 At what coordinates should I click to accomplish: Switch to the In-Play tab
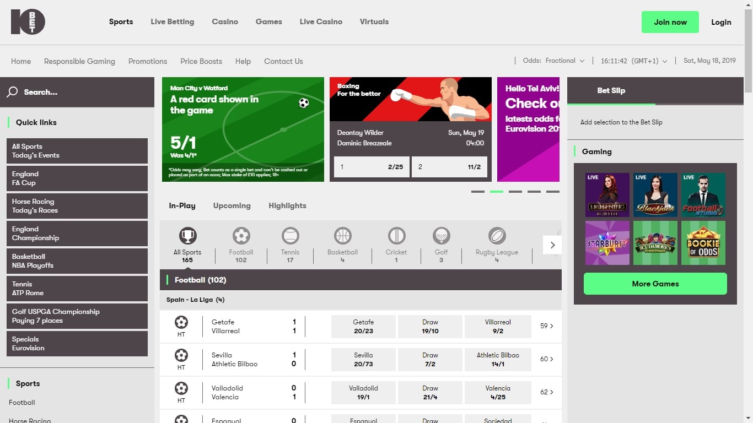pos(182,205)
